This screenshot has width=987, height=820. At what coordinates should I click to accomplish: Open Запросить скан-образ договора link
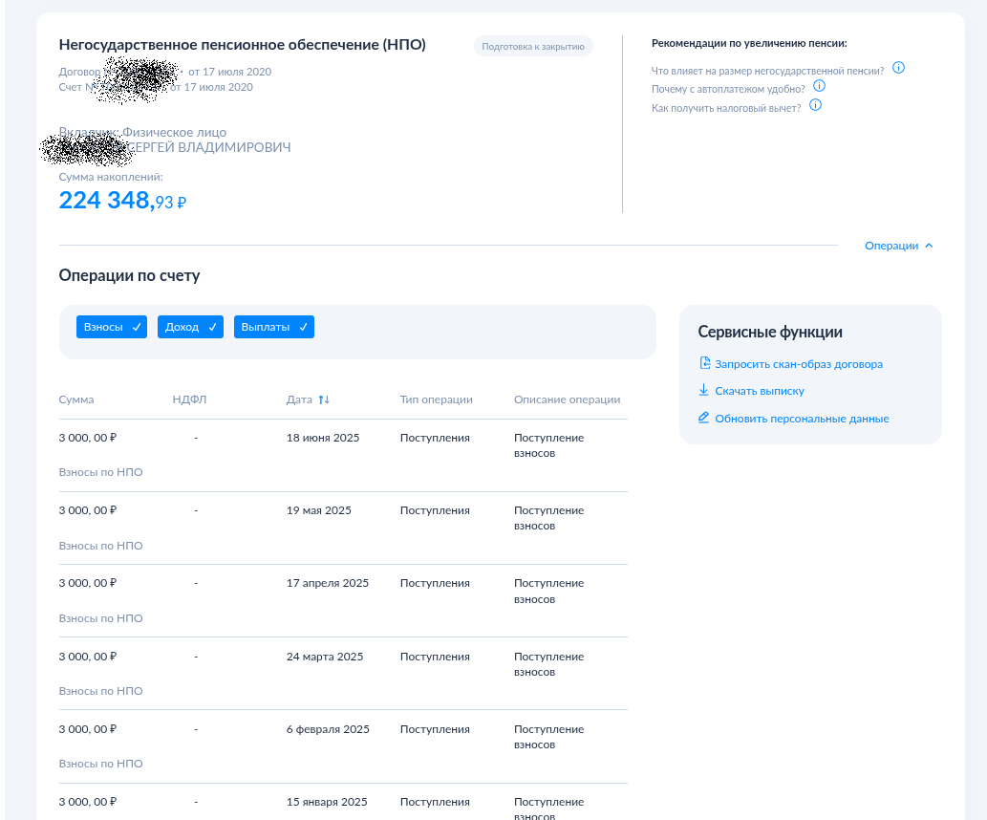[799, 364]
